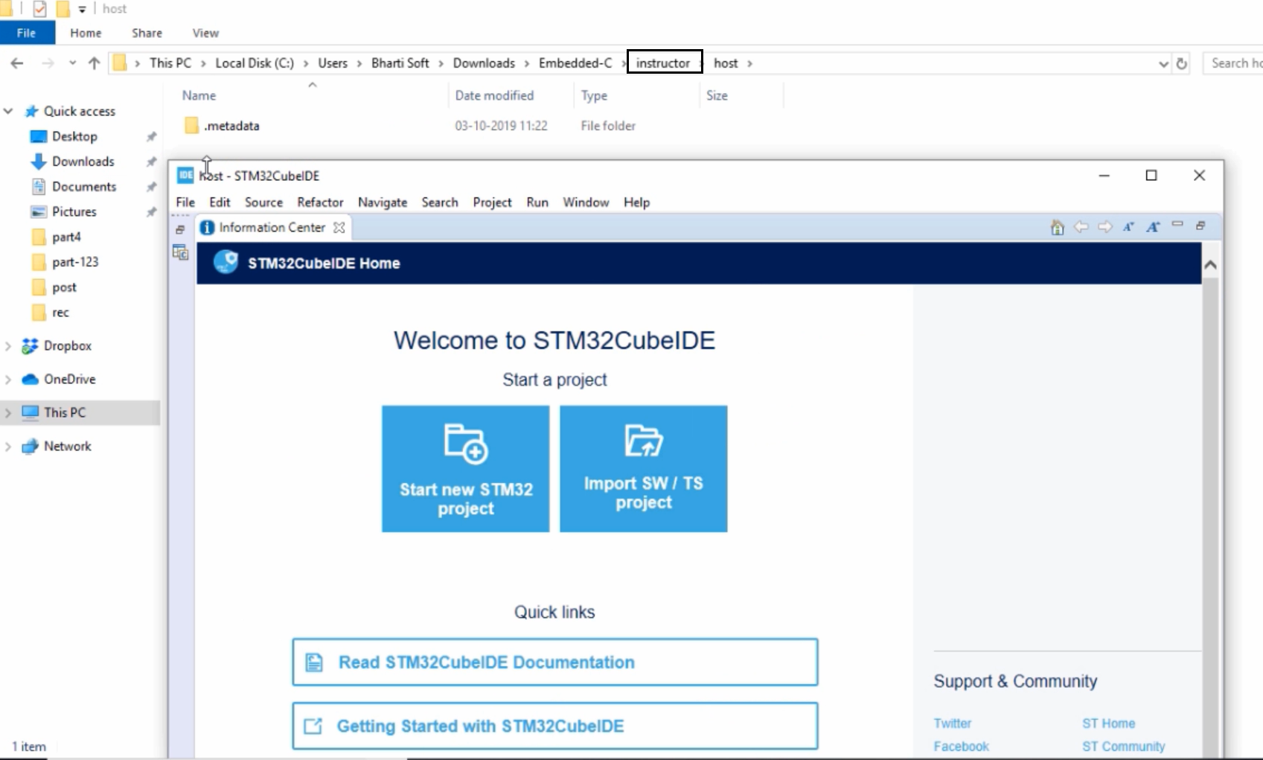Open the Explorer Share ribbon tab
1263x760 pixels.
(147, 33)
